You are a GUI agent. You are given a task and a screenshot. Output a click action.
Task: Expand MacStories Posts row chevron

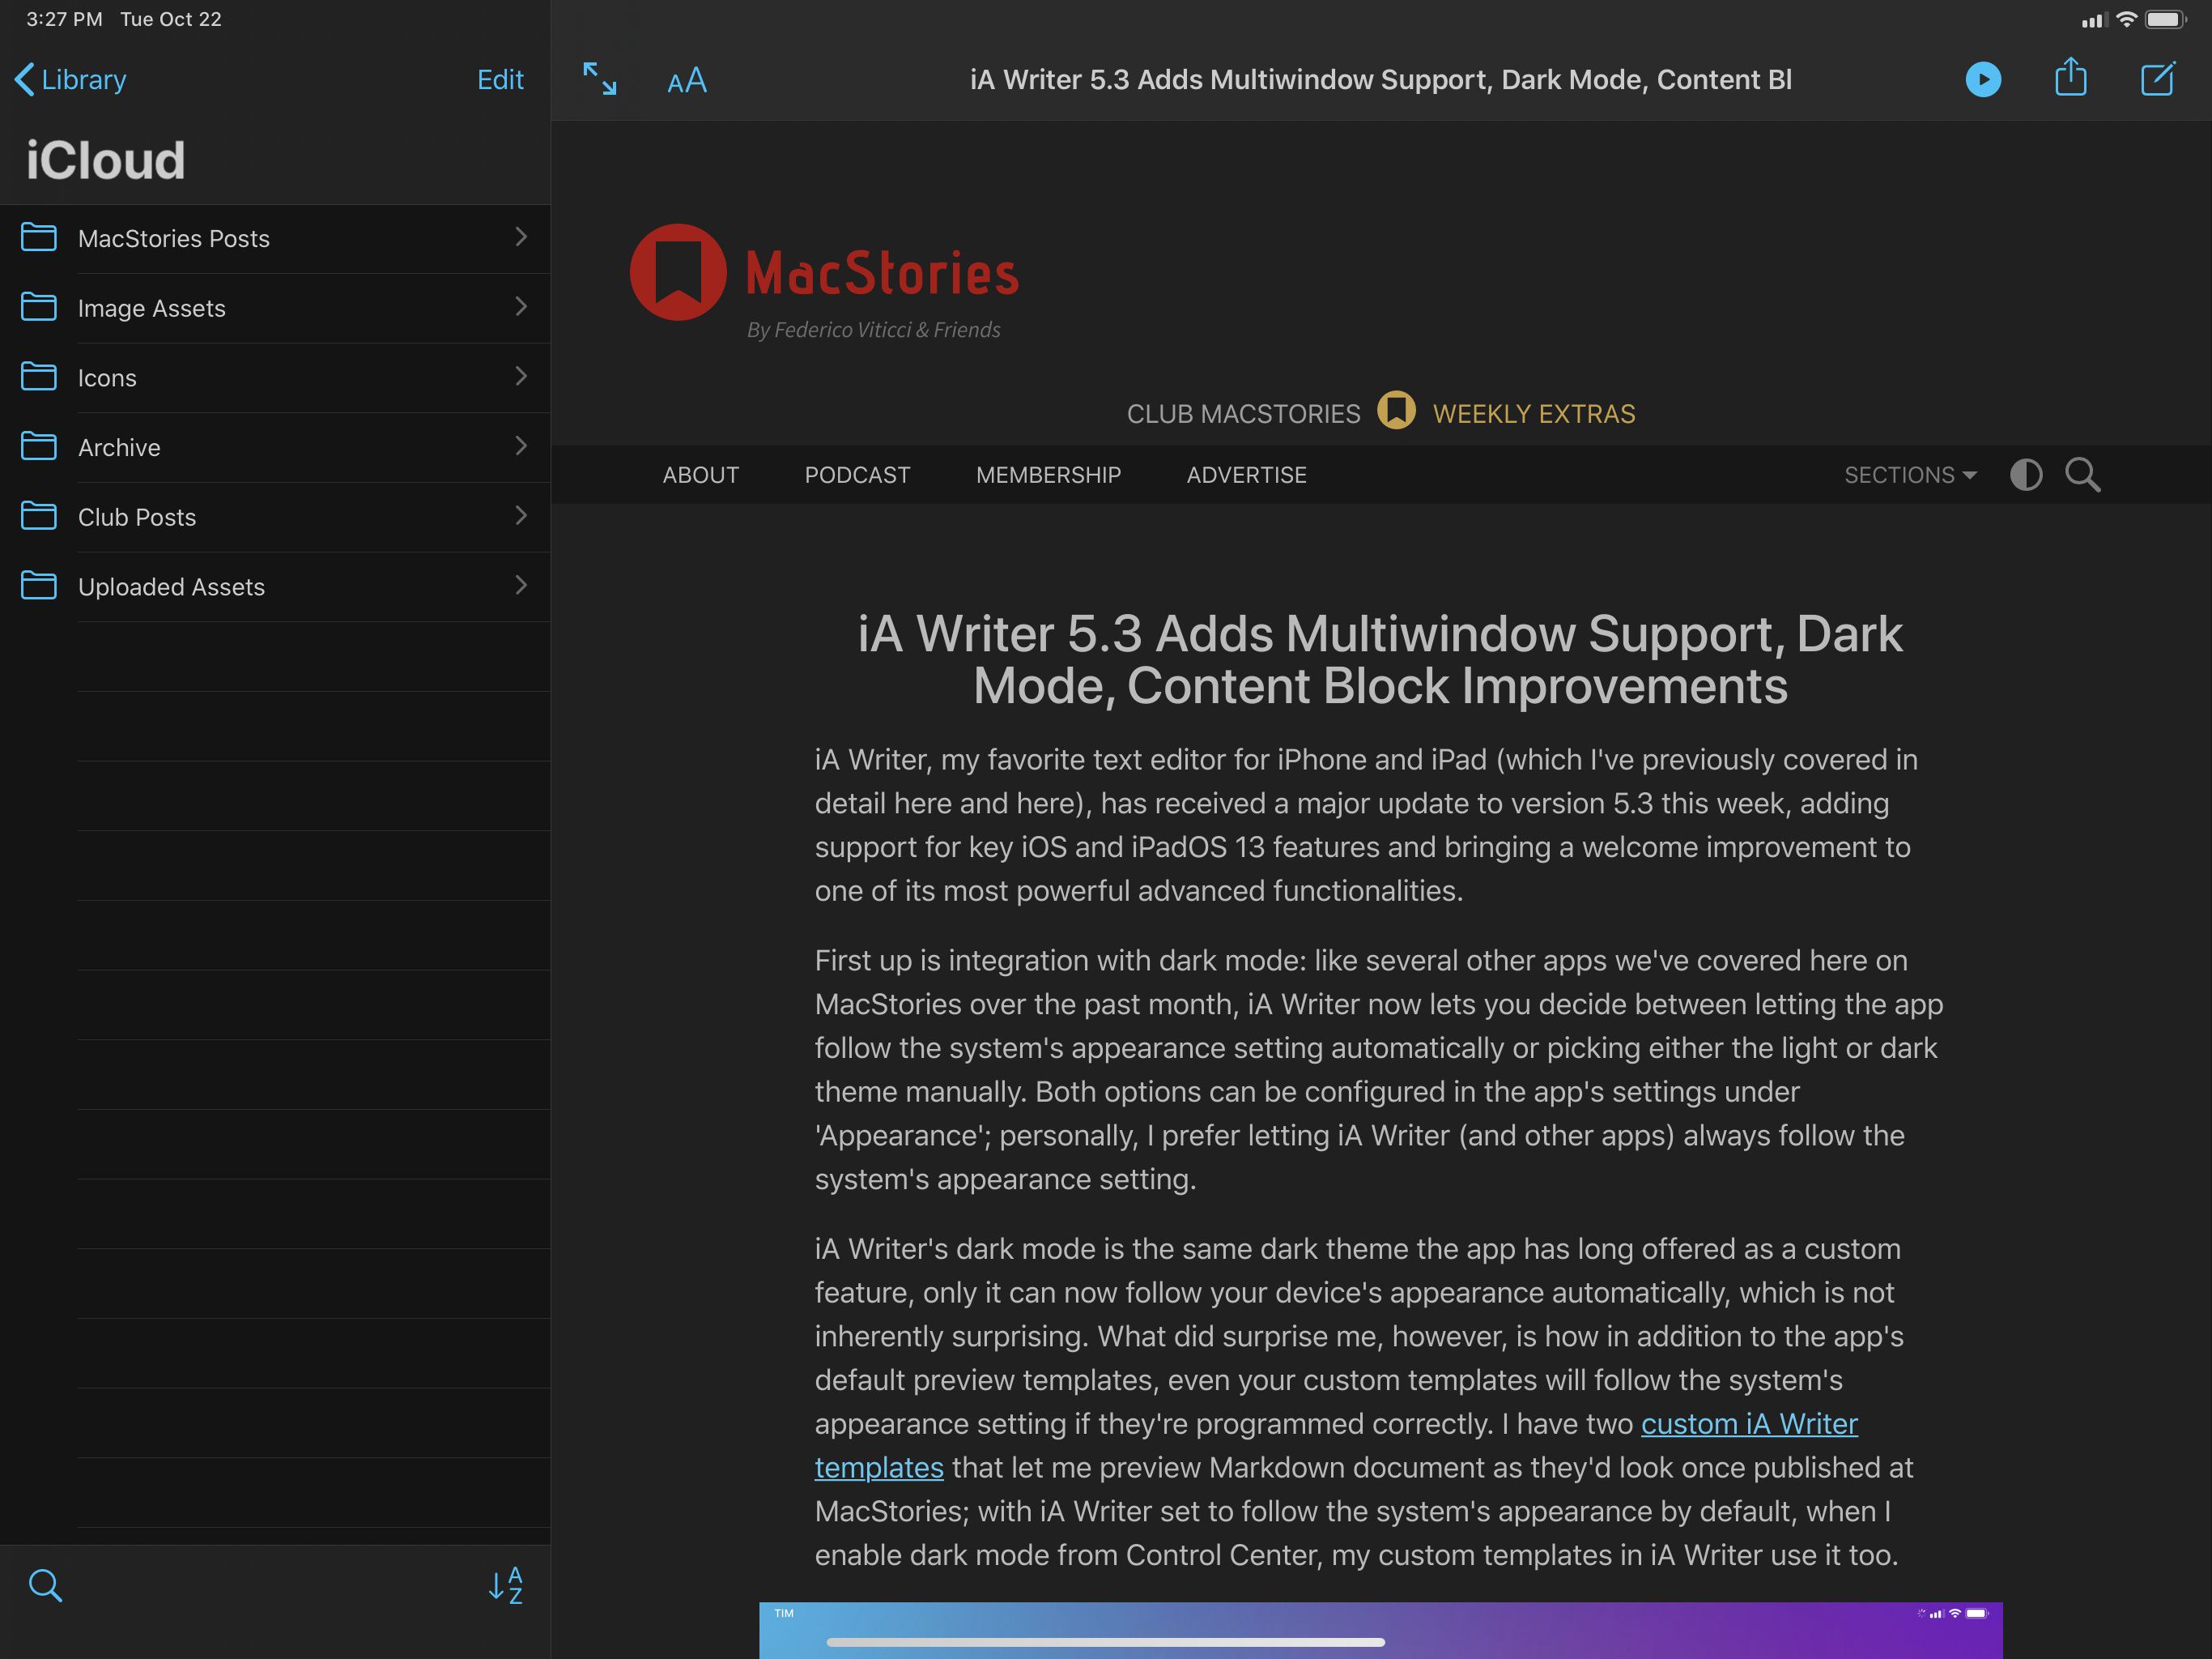pos(521,237)
